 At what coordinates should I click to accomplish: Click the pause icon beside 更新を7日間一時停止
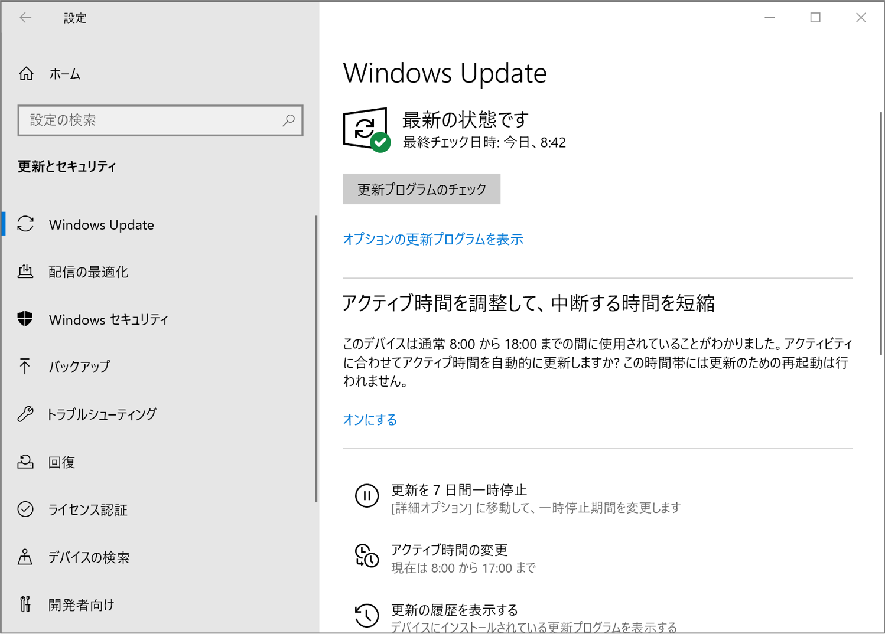tap(367, 496)
